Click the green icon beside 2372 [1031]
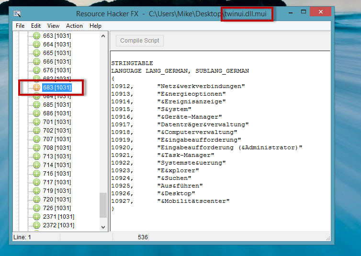 point(36,225)
